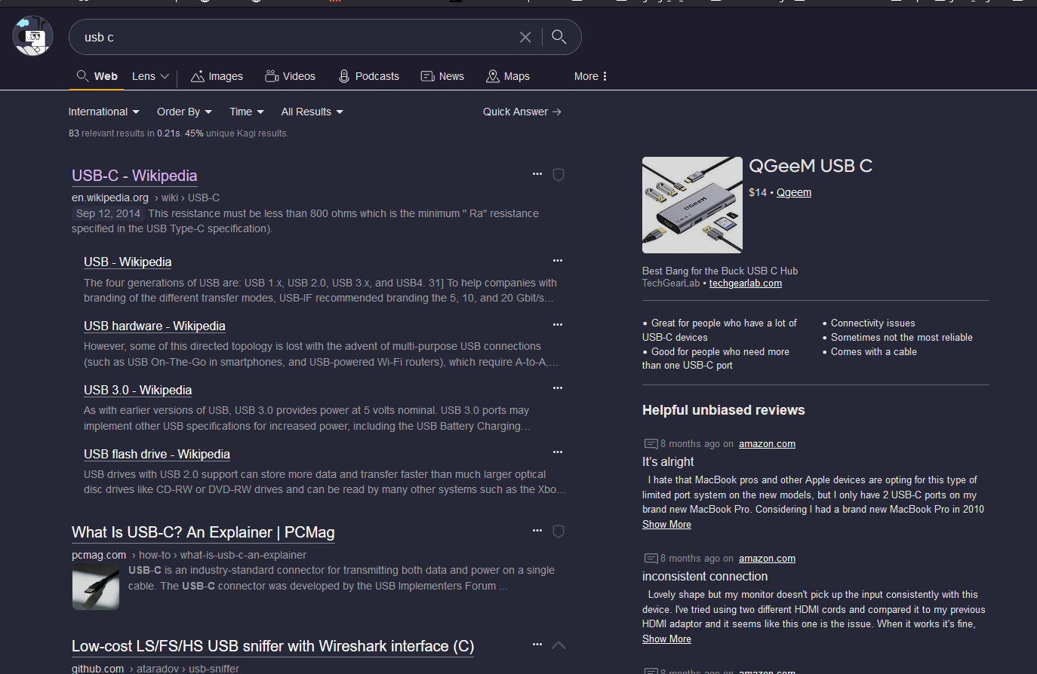Click the QGeeM USB C hub product image
This screenshot has height=674, width=1037.
(x=692, y=205)
